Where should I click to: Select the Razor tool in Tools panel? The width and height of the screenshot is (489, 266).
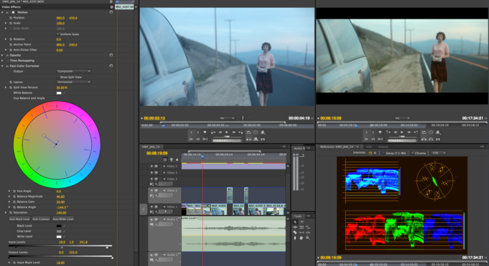pos(295,232)
